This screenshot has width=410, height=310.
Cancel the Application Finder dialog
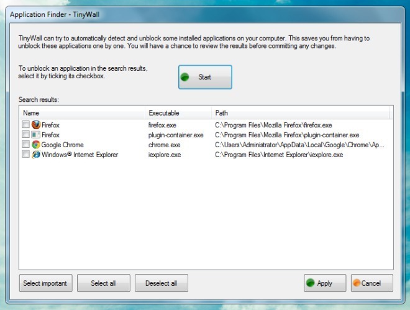pos(372,283)
